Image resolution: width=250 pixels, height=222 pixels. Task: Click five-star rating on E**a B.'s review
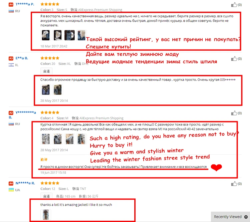pos(50,58)
